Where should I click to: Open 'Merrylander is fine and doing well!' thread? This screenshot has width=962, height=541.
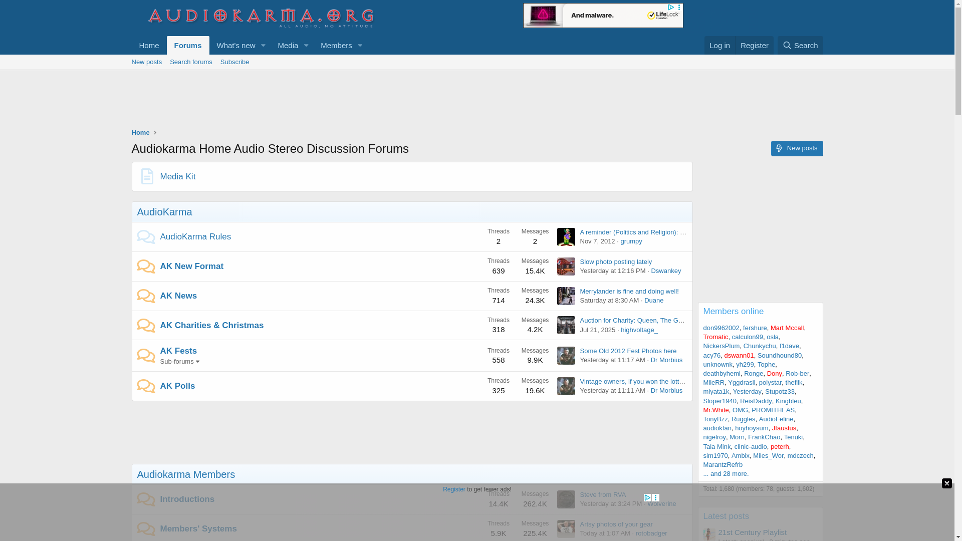629,292
